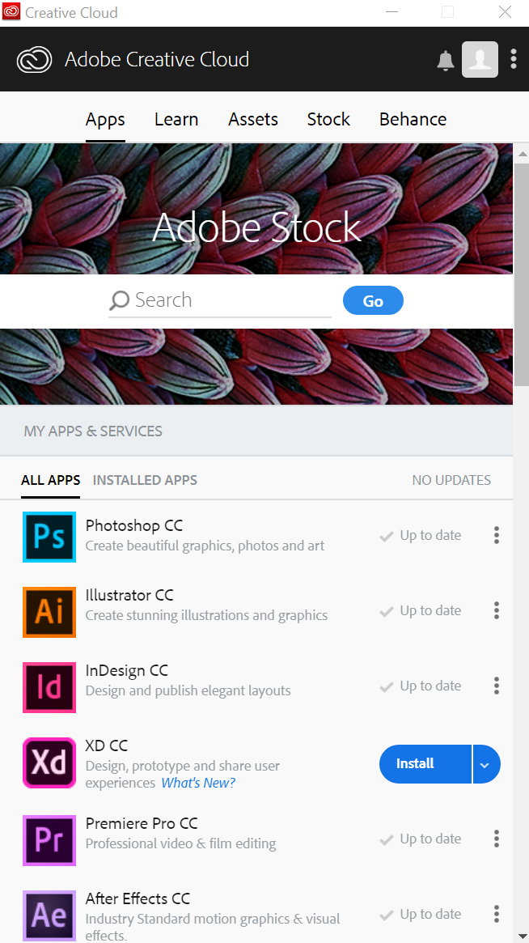Click the vertical scrollbar thumb
Image resolution: width=529 pixels, height=943 pixels.
tap(523, 274)
